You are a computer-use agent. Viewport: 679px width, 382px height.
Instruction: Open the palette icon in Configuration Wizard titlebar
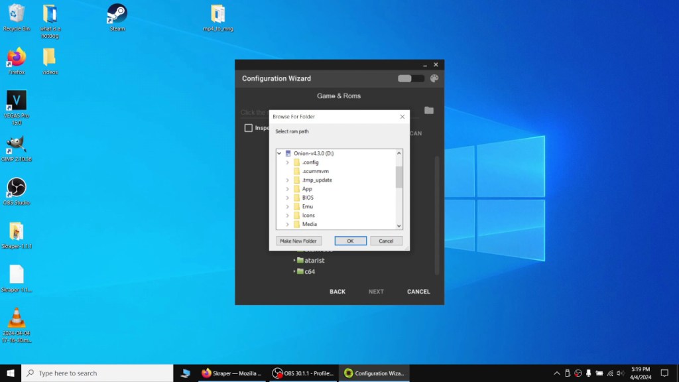coord(434,78)
